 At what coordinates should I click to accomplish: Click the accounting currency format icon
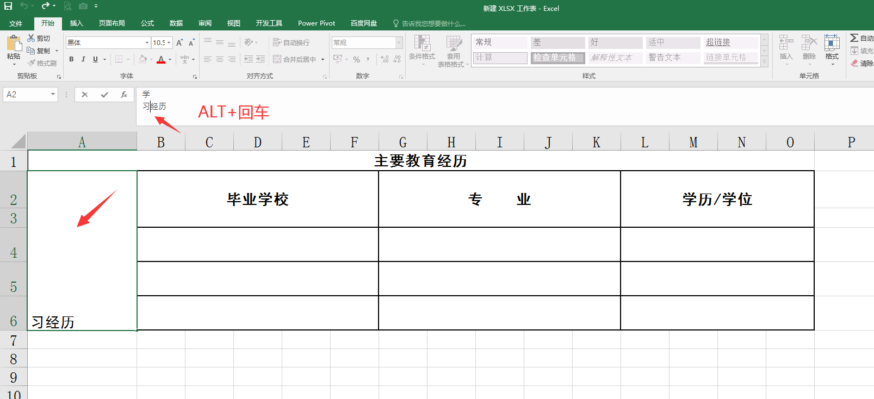338,59
